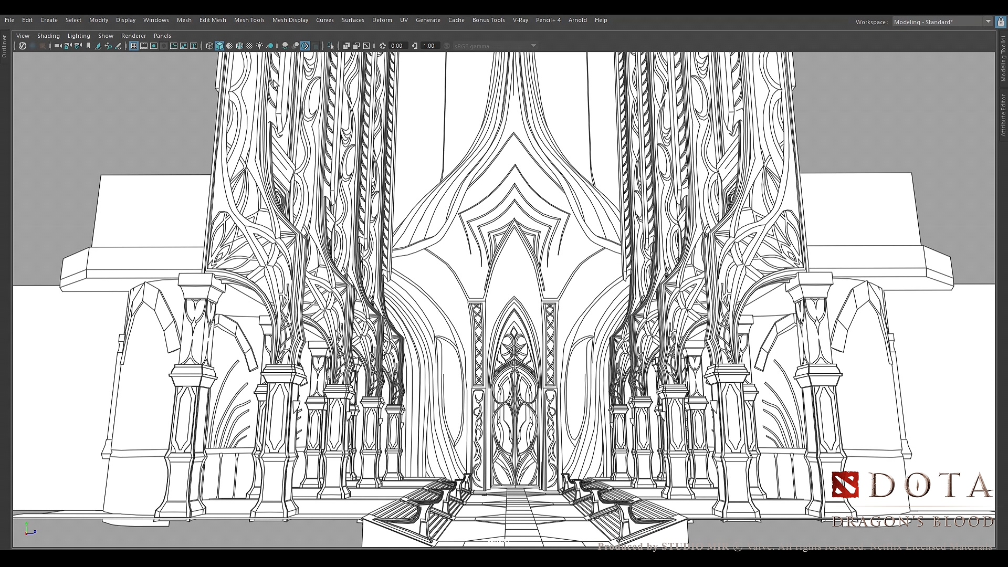Toggle the viewport Grid display
This screenshot has width=1008, height=567.
click(x=134, y=46)
